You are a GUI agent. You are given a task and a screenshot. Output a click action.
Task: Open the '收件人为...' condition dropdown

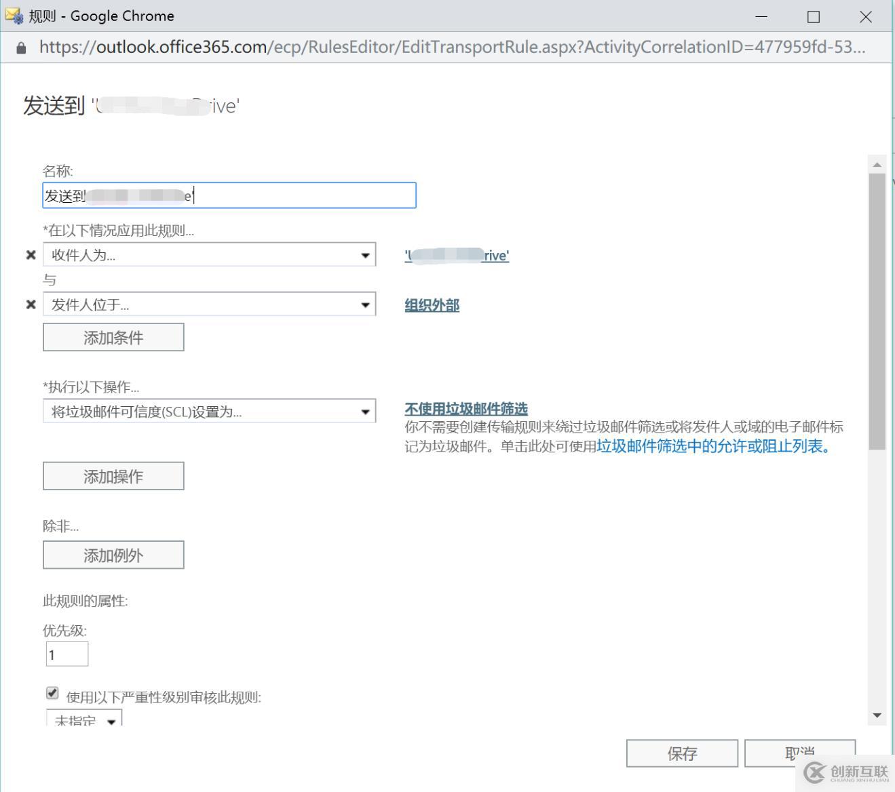209,255
